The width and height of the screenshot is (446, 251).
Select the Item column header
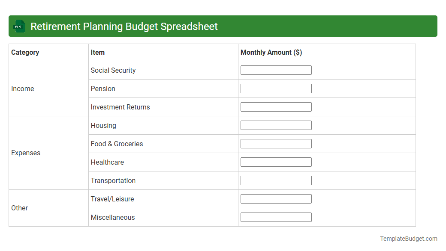click(x=97, y=52)
